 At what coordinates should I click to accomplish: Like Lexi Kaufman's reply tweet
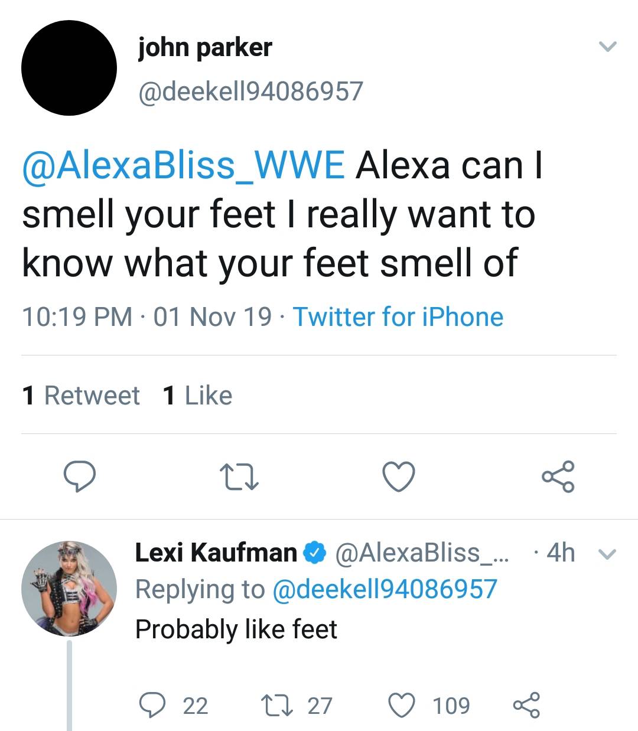tap(402, 705)
